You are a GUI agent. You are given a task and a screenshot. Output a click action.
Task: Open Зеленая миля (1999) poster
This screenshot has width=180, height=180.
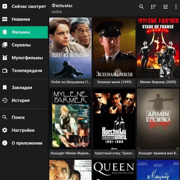[x=114, y=48]
